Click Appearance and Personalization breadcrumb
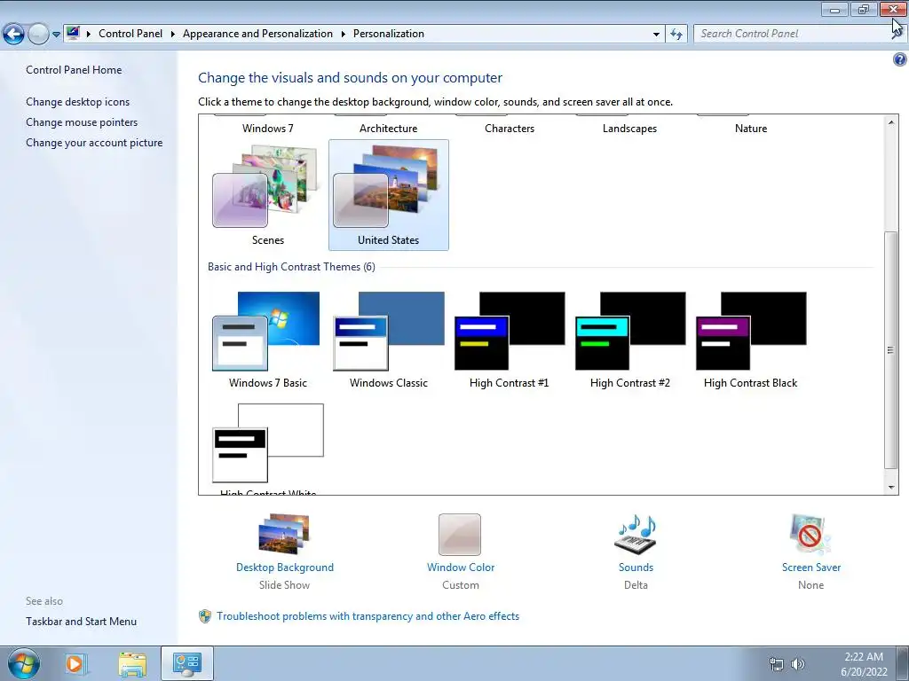Image resolution: width=909 pixels, height=681 pixels. pos(257,34)
